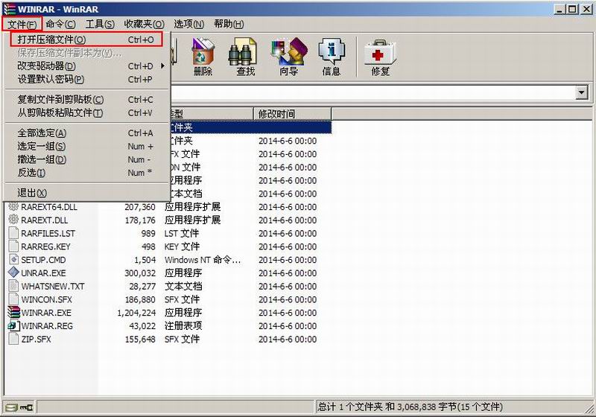Click the 注册表项 type cell
Image resolution: width=596 pixels, height=417 pixels.
coord(183,326)
